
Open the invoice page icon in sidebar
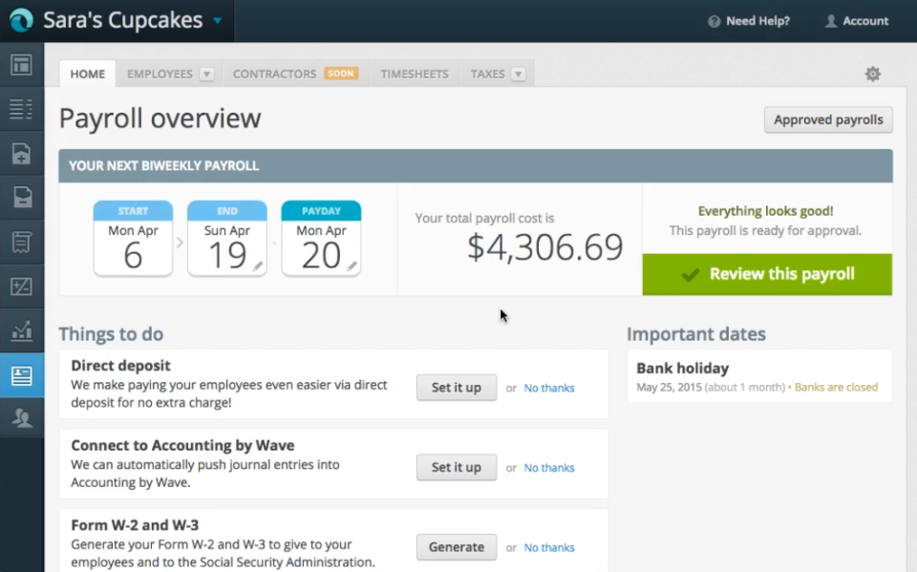(x=22, y=198)
